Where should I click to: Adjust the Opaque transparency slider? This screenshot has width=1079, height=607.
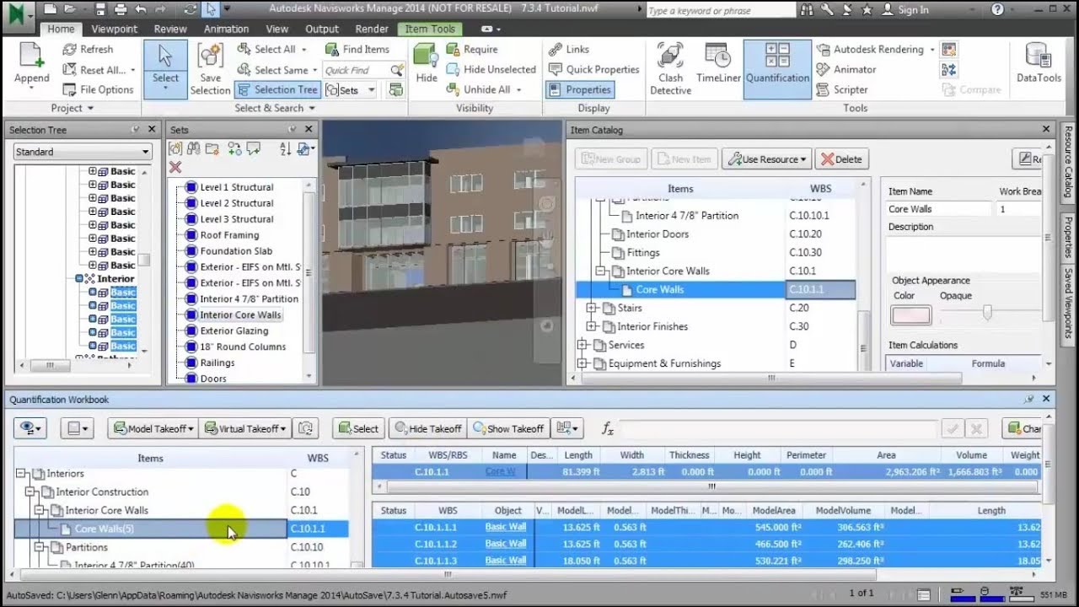tap(987, 314)
